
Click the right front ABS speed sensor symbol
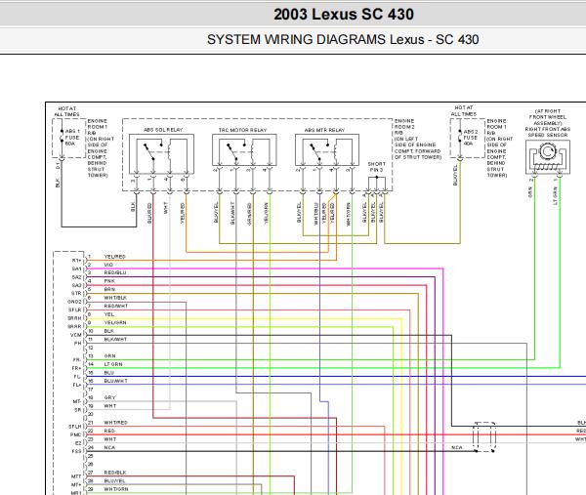548,157
